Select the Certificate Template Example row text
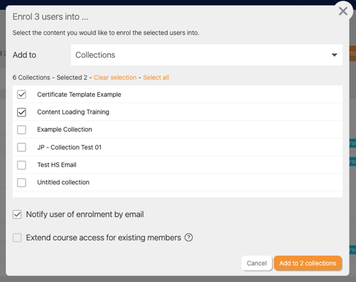The width and height of the screenshot is (356, 282). pos(79,95)
